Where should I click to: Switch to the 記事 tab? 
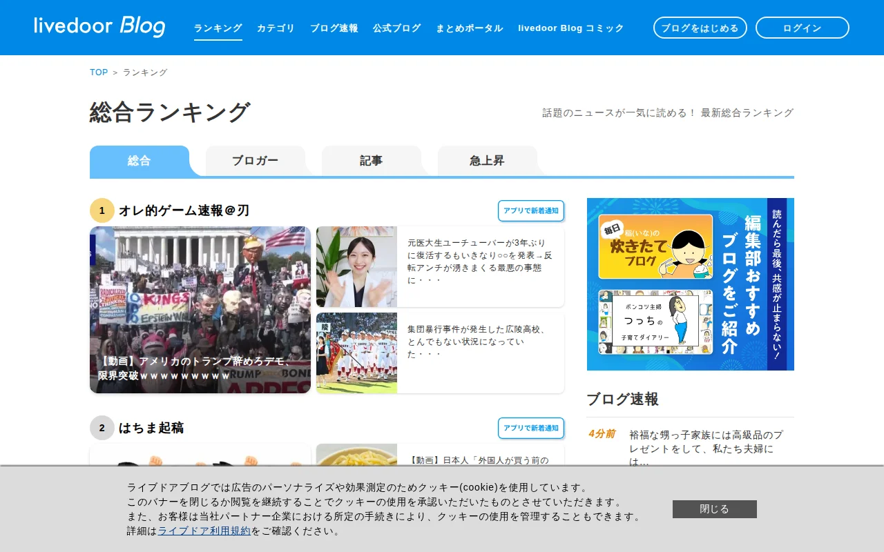[x=372, y=161]
